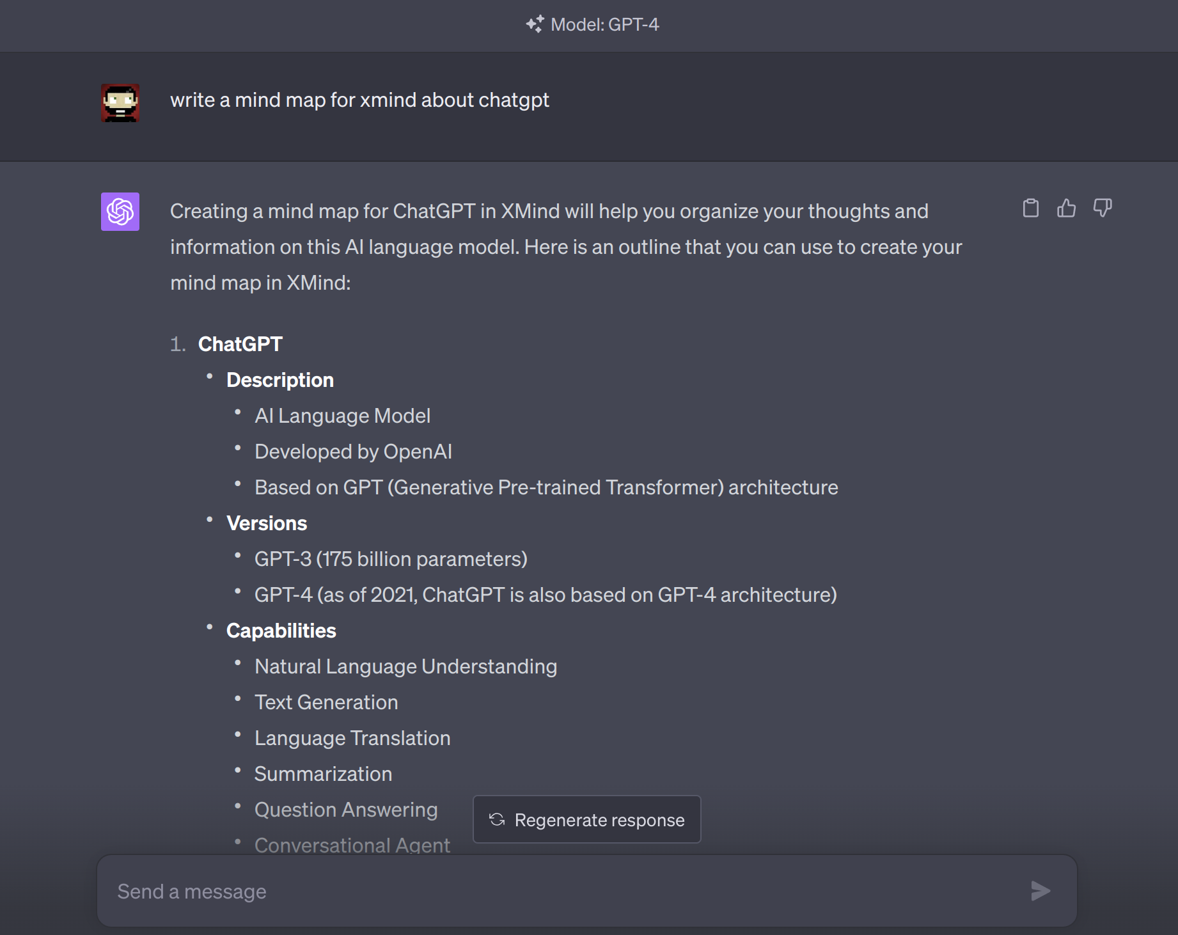
Task: Expand the Capabilities section
Action: [x=281, y=630]
